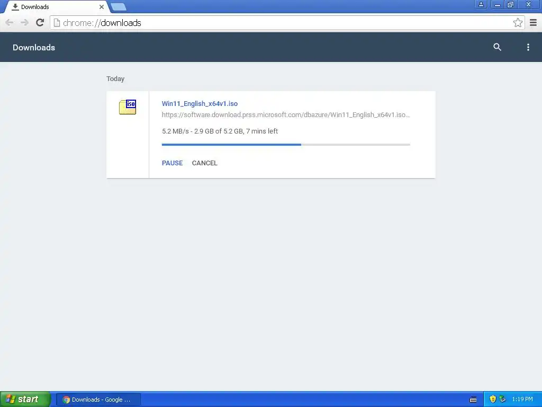Pause the Win11 ISO download
Image resolution: width=542 pixels, height=407 pixels.
pyautogui.click(x=172, y=163)
